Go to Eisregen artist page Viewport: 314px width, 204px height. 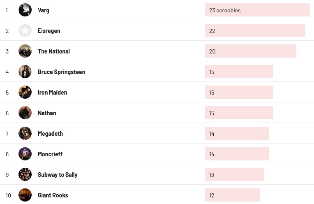tap(49, 30)
